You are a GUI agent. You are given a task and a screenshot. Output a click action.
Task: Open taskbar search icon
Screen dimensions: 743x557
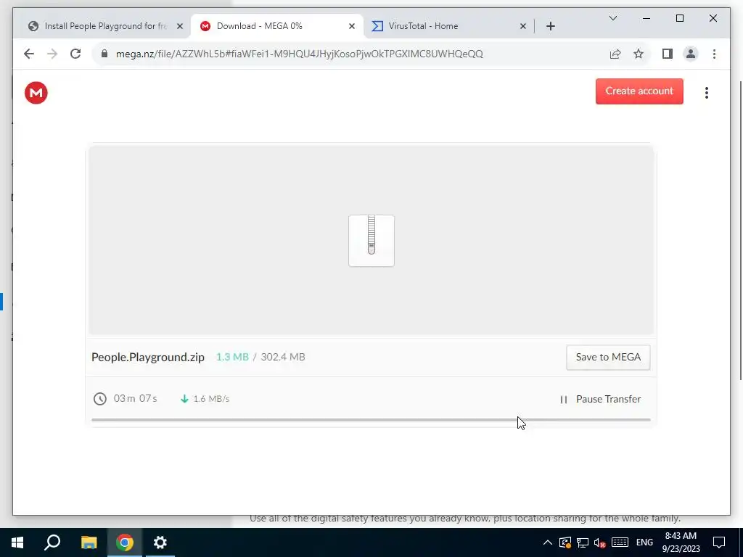(52, 542)
